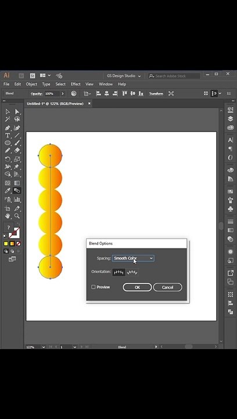Select the Zoom tool
The width and height of the screenshot is (237, 419).
pos(17,216)
